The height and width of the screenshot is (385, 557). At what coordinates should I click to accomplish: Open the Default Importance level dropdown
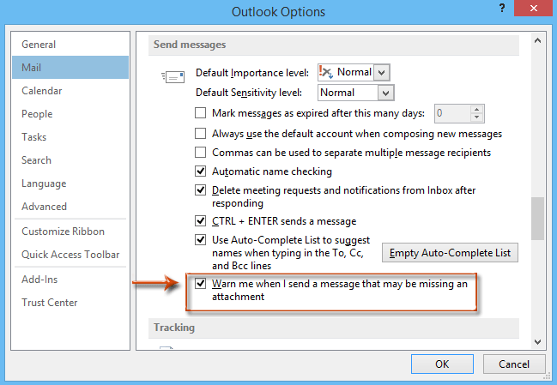(382, 72)
